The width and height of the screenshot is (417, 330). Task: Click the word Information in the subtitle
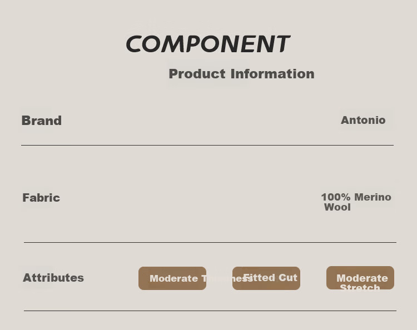272,74
